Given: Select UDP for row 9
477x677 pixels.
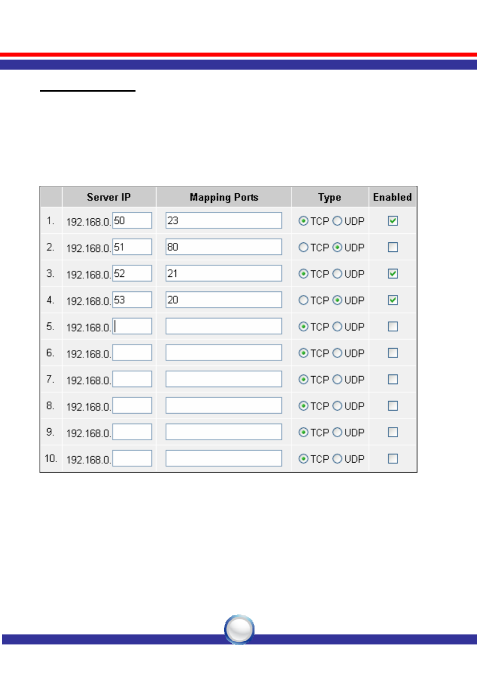Looking at the screenshot, I should point(337,432).
